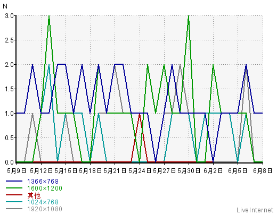Viewport: 277px width, 215px height.
Task: Click the gray line swatch for 1920×1080
Action: click(x=14, y=209)
